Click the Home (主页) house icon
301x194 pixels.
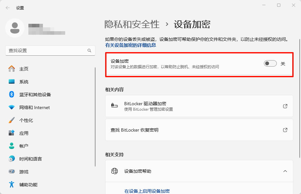click(12, 69)
